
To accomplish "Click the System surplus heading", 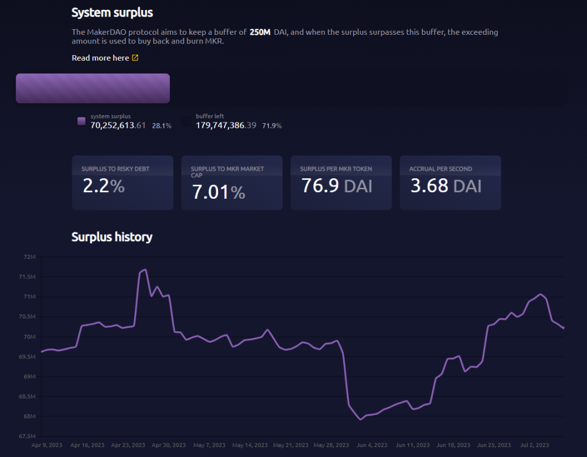I will [x=113, y=12].
